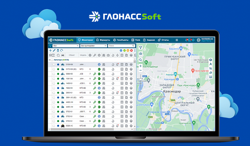
Task: Click the horizontal scrollbar right arrow in list
Action: [132, 129]
